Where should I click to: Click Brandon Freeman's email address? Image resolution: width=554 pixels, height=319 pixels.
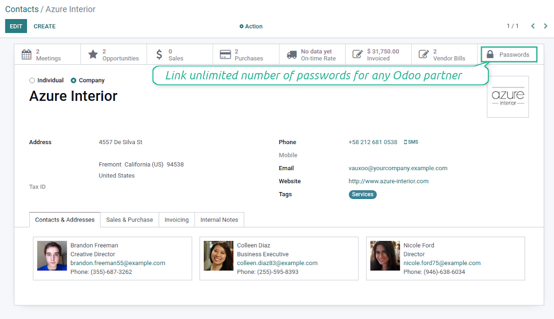(118, 263)
